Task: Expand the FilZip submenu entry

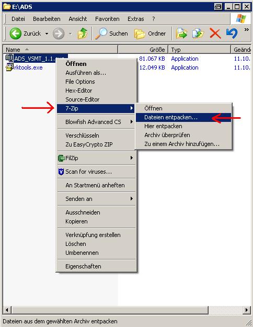Action: (97, 158)
